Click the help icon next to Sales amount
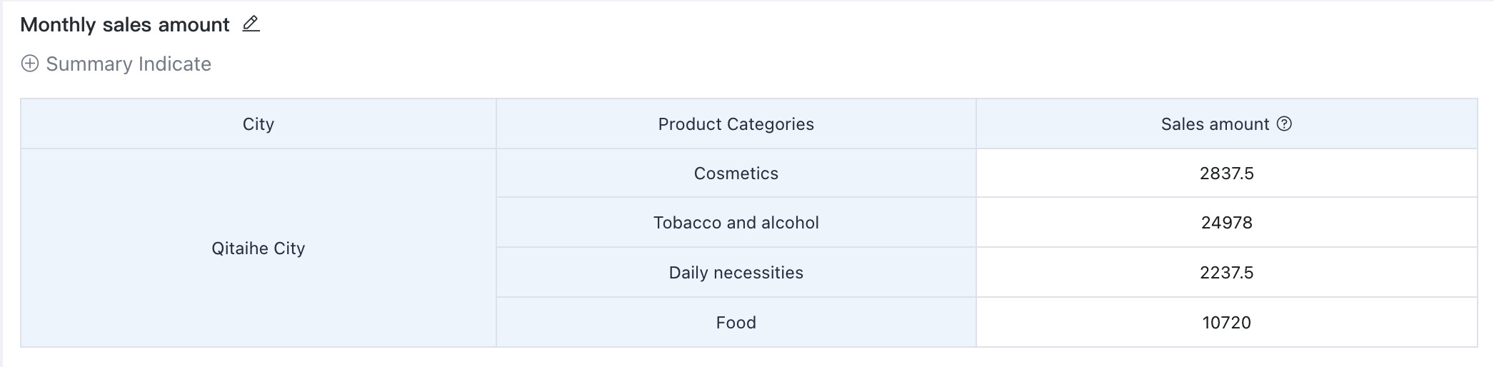 [x=1284, y=124]
